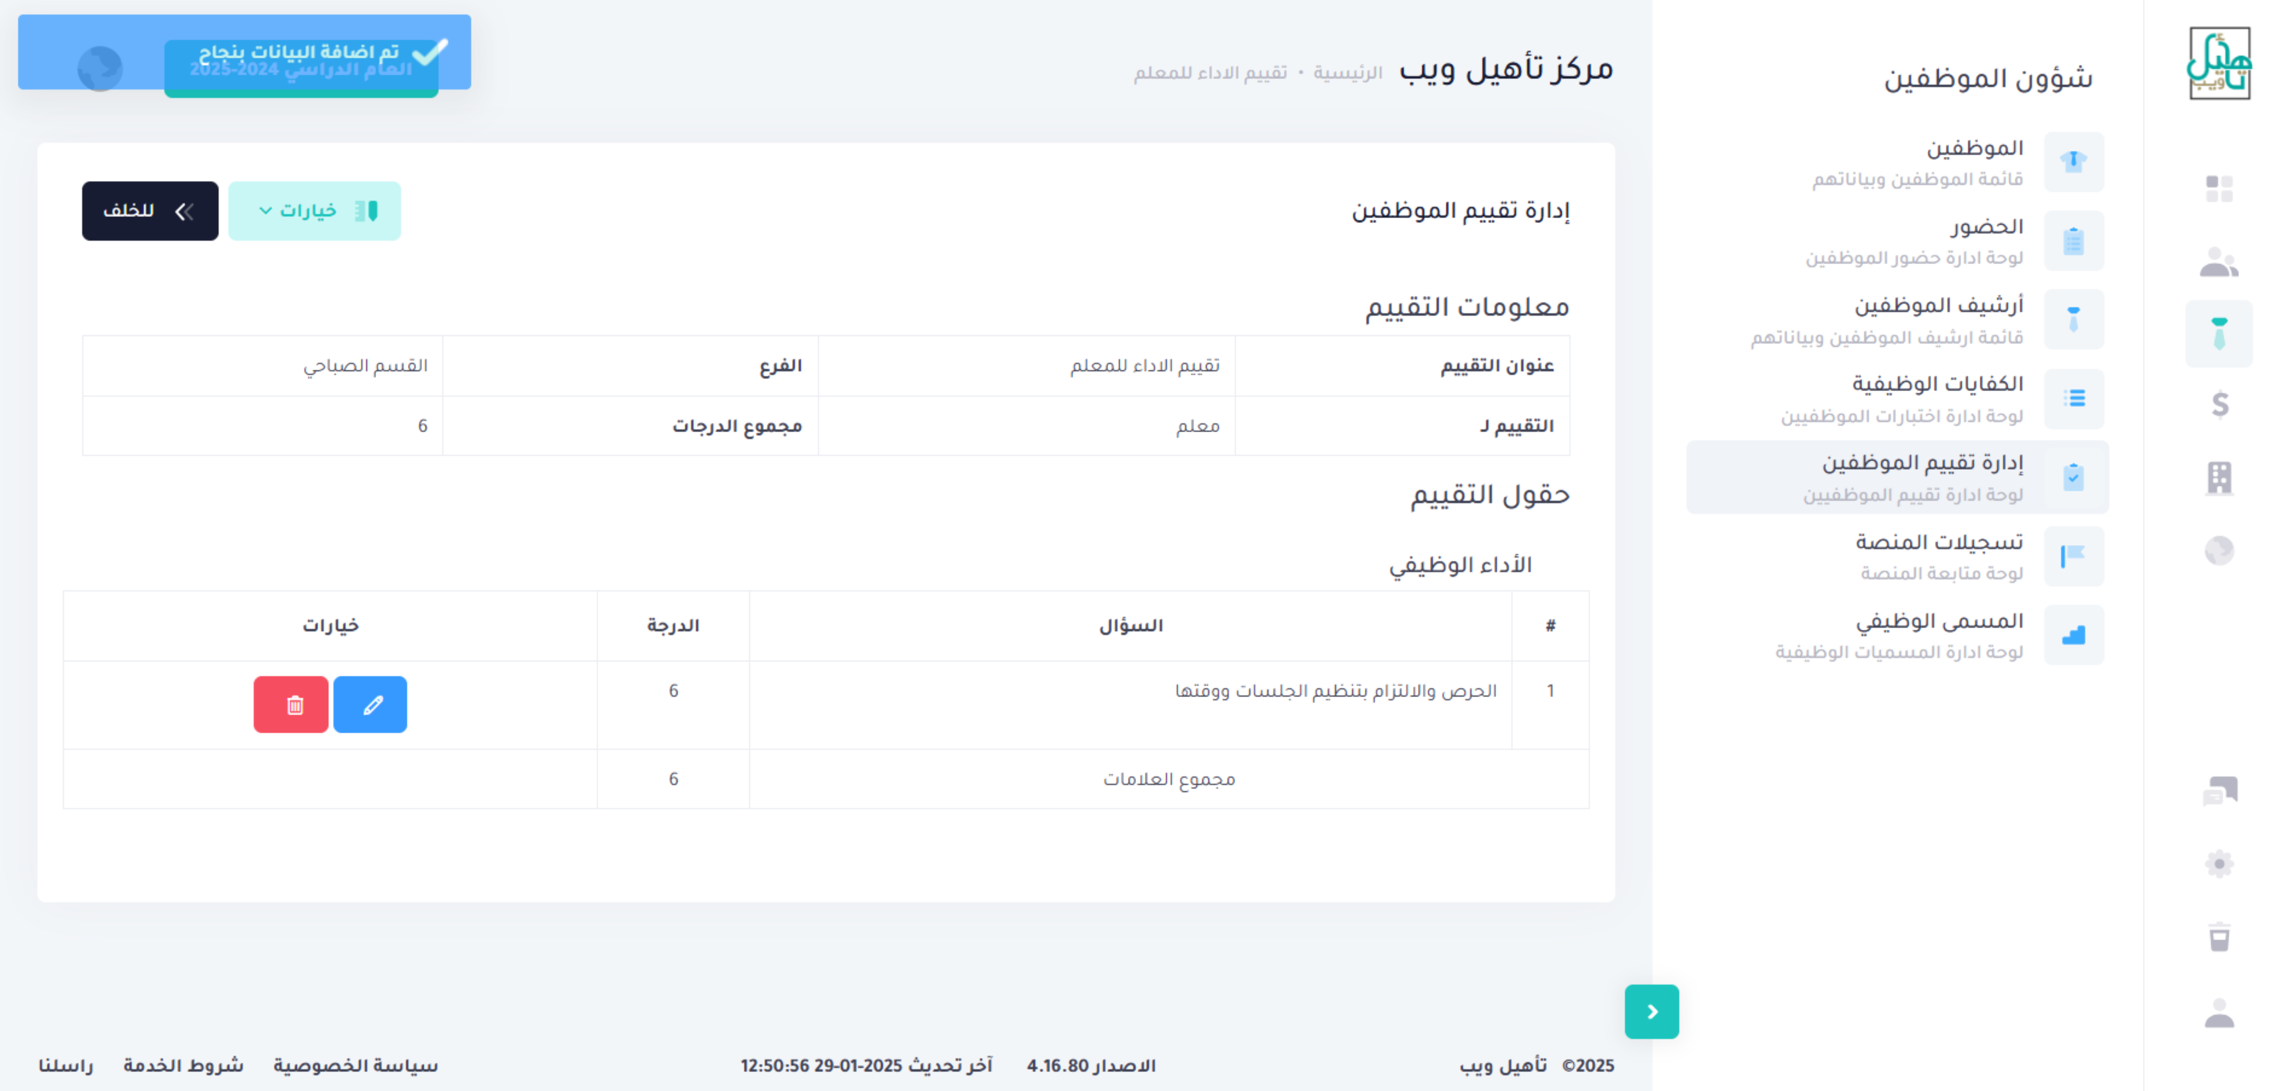2287x1091 pixels.
Task: Click the Taheel Web logo
Action: [2219, 62]
